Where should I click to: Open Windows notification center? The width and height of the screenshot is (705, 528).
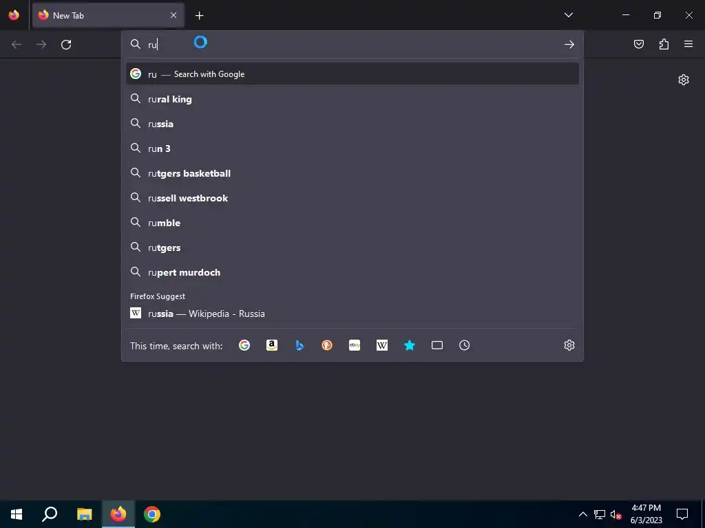pos(682,514)
